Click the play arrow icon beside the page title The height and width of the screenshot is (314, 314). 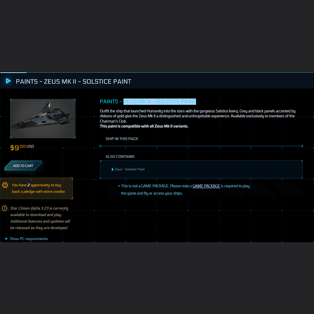point(8,81)
